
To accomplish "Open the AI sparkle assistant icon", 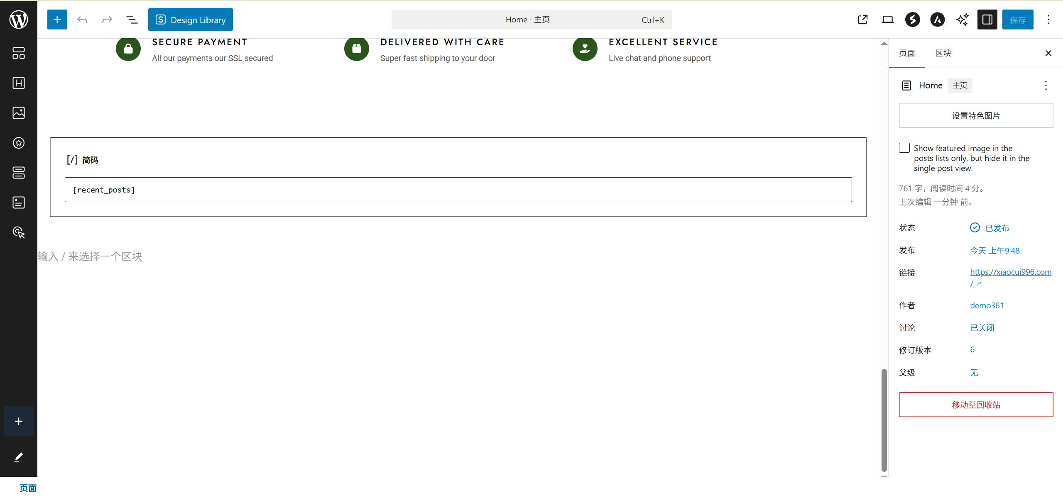I will pyautogui.click(x=962, y=20).
